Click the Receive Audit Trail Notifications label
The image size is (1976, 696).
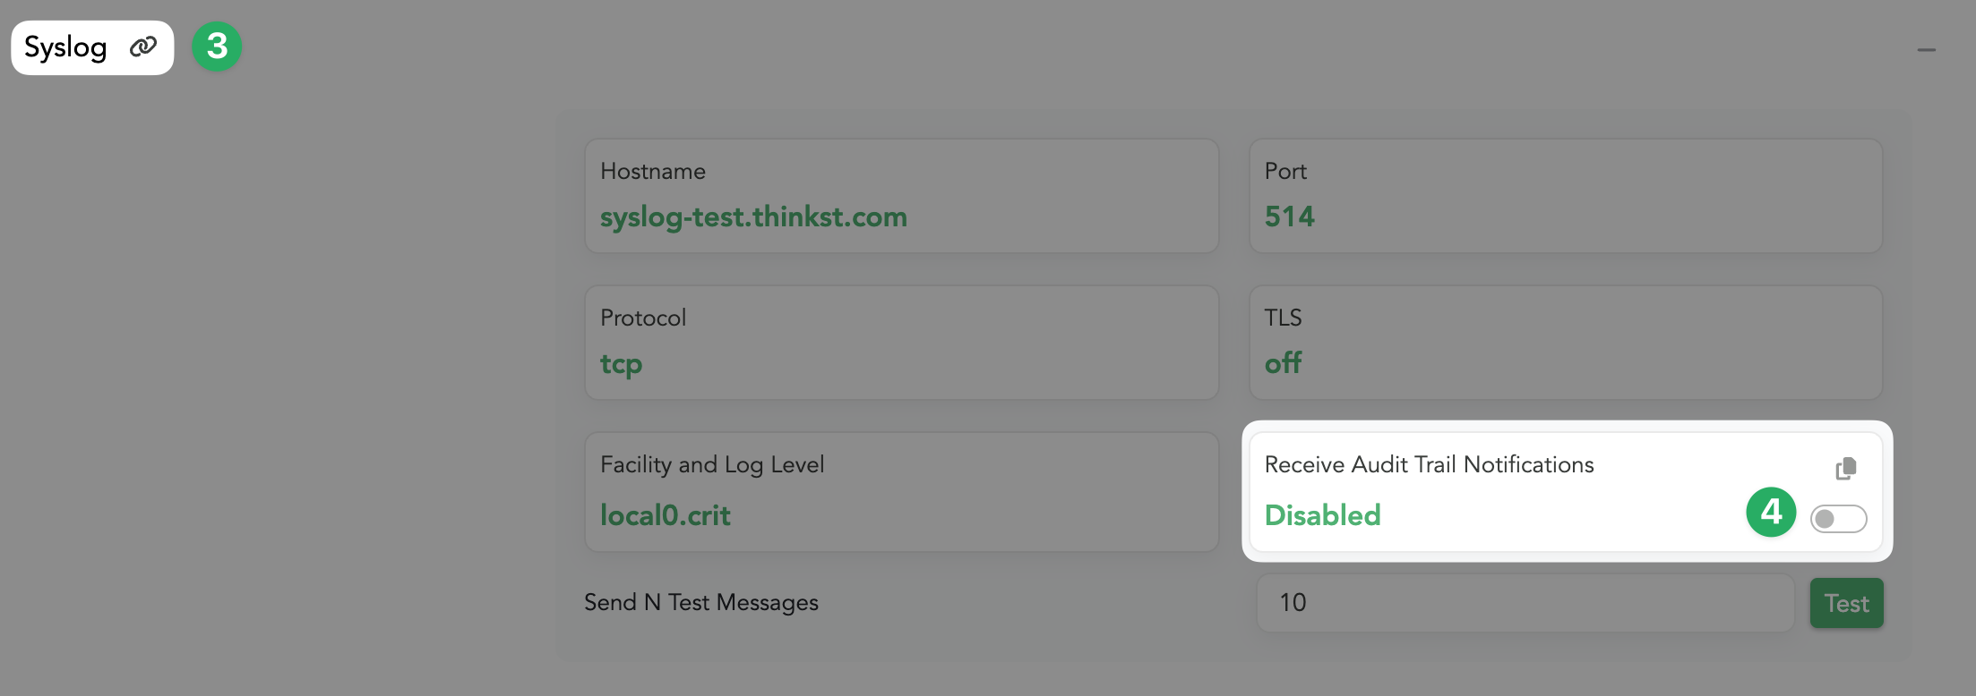point(1429,465)
